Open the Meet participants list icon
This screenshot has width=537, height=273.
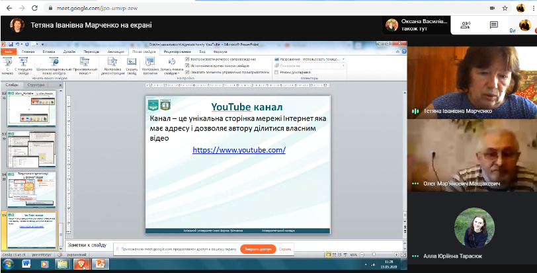tap(466, 25)
